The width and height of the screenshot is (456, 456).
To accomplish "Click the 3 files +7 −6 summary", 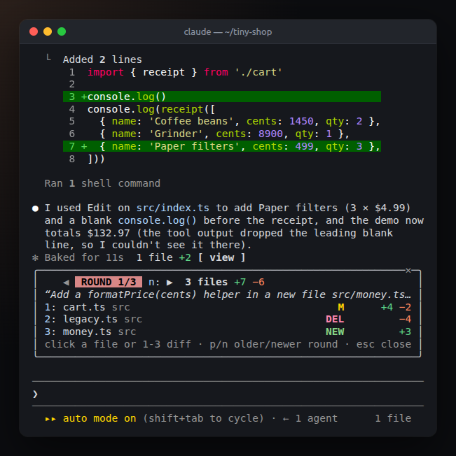I will 225,282.
